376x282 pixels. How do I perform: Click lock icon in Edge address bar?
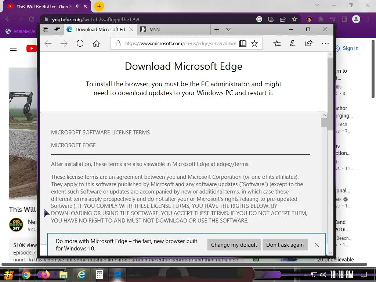pos(118,43)
